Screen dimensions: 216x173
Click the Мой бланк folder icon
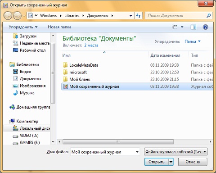[65, 79]
